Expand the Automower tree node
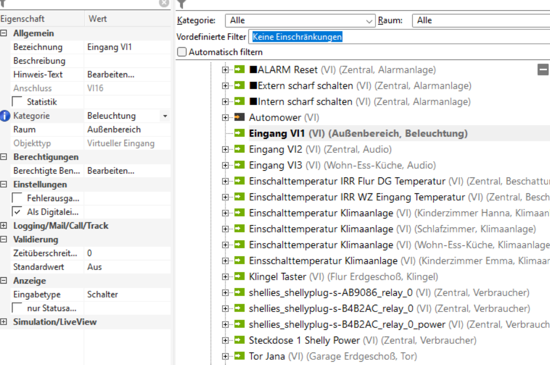550x365 pixels. [x=225, y=118]
